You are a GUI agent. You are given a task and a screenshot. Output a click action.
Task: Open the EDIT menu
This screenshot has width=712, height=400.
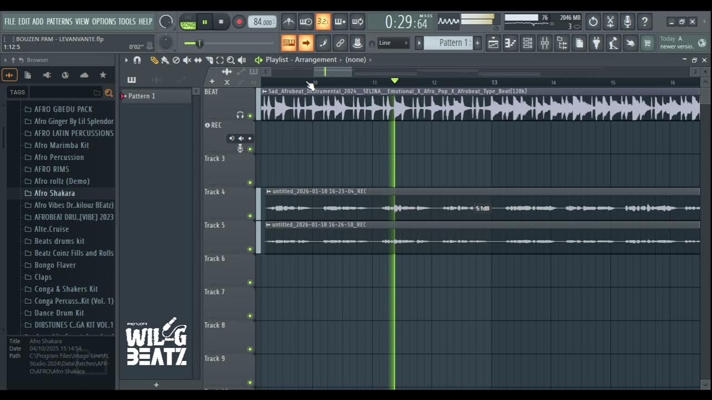[x=24, y=22]
